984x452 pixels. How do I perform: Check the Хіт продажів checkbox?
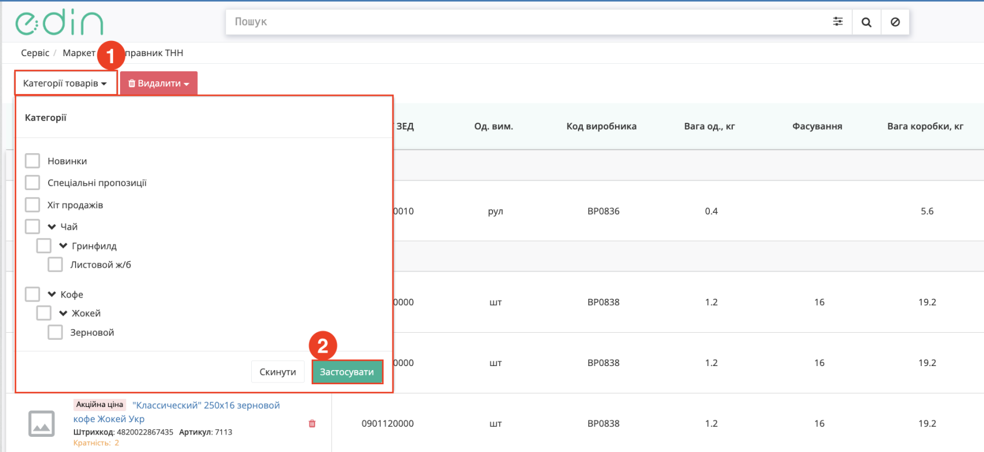pos(32,205)
